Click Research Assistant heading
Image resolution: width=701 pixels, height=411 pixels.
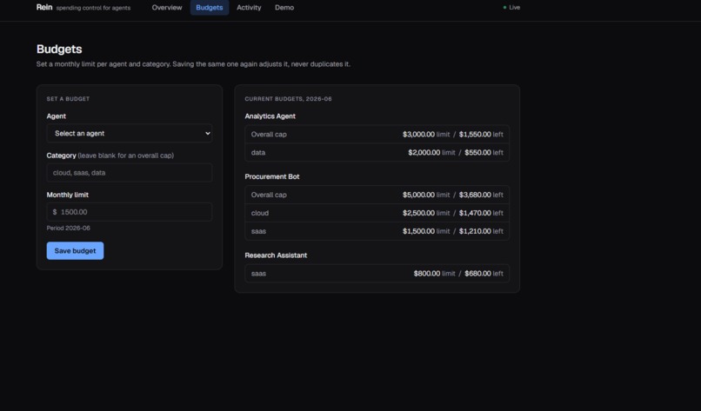click(x=276, y=255)
